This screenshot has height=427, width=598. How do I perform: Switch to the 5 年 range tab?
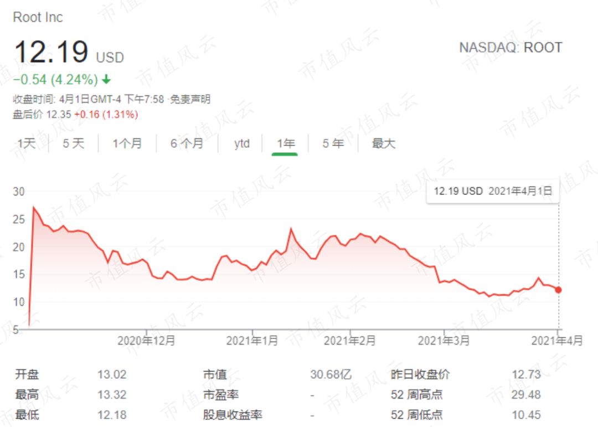tap(333, 143)
